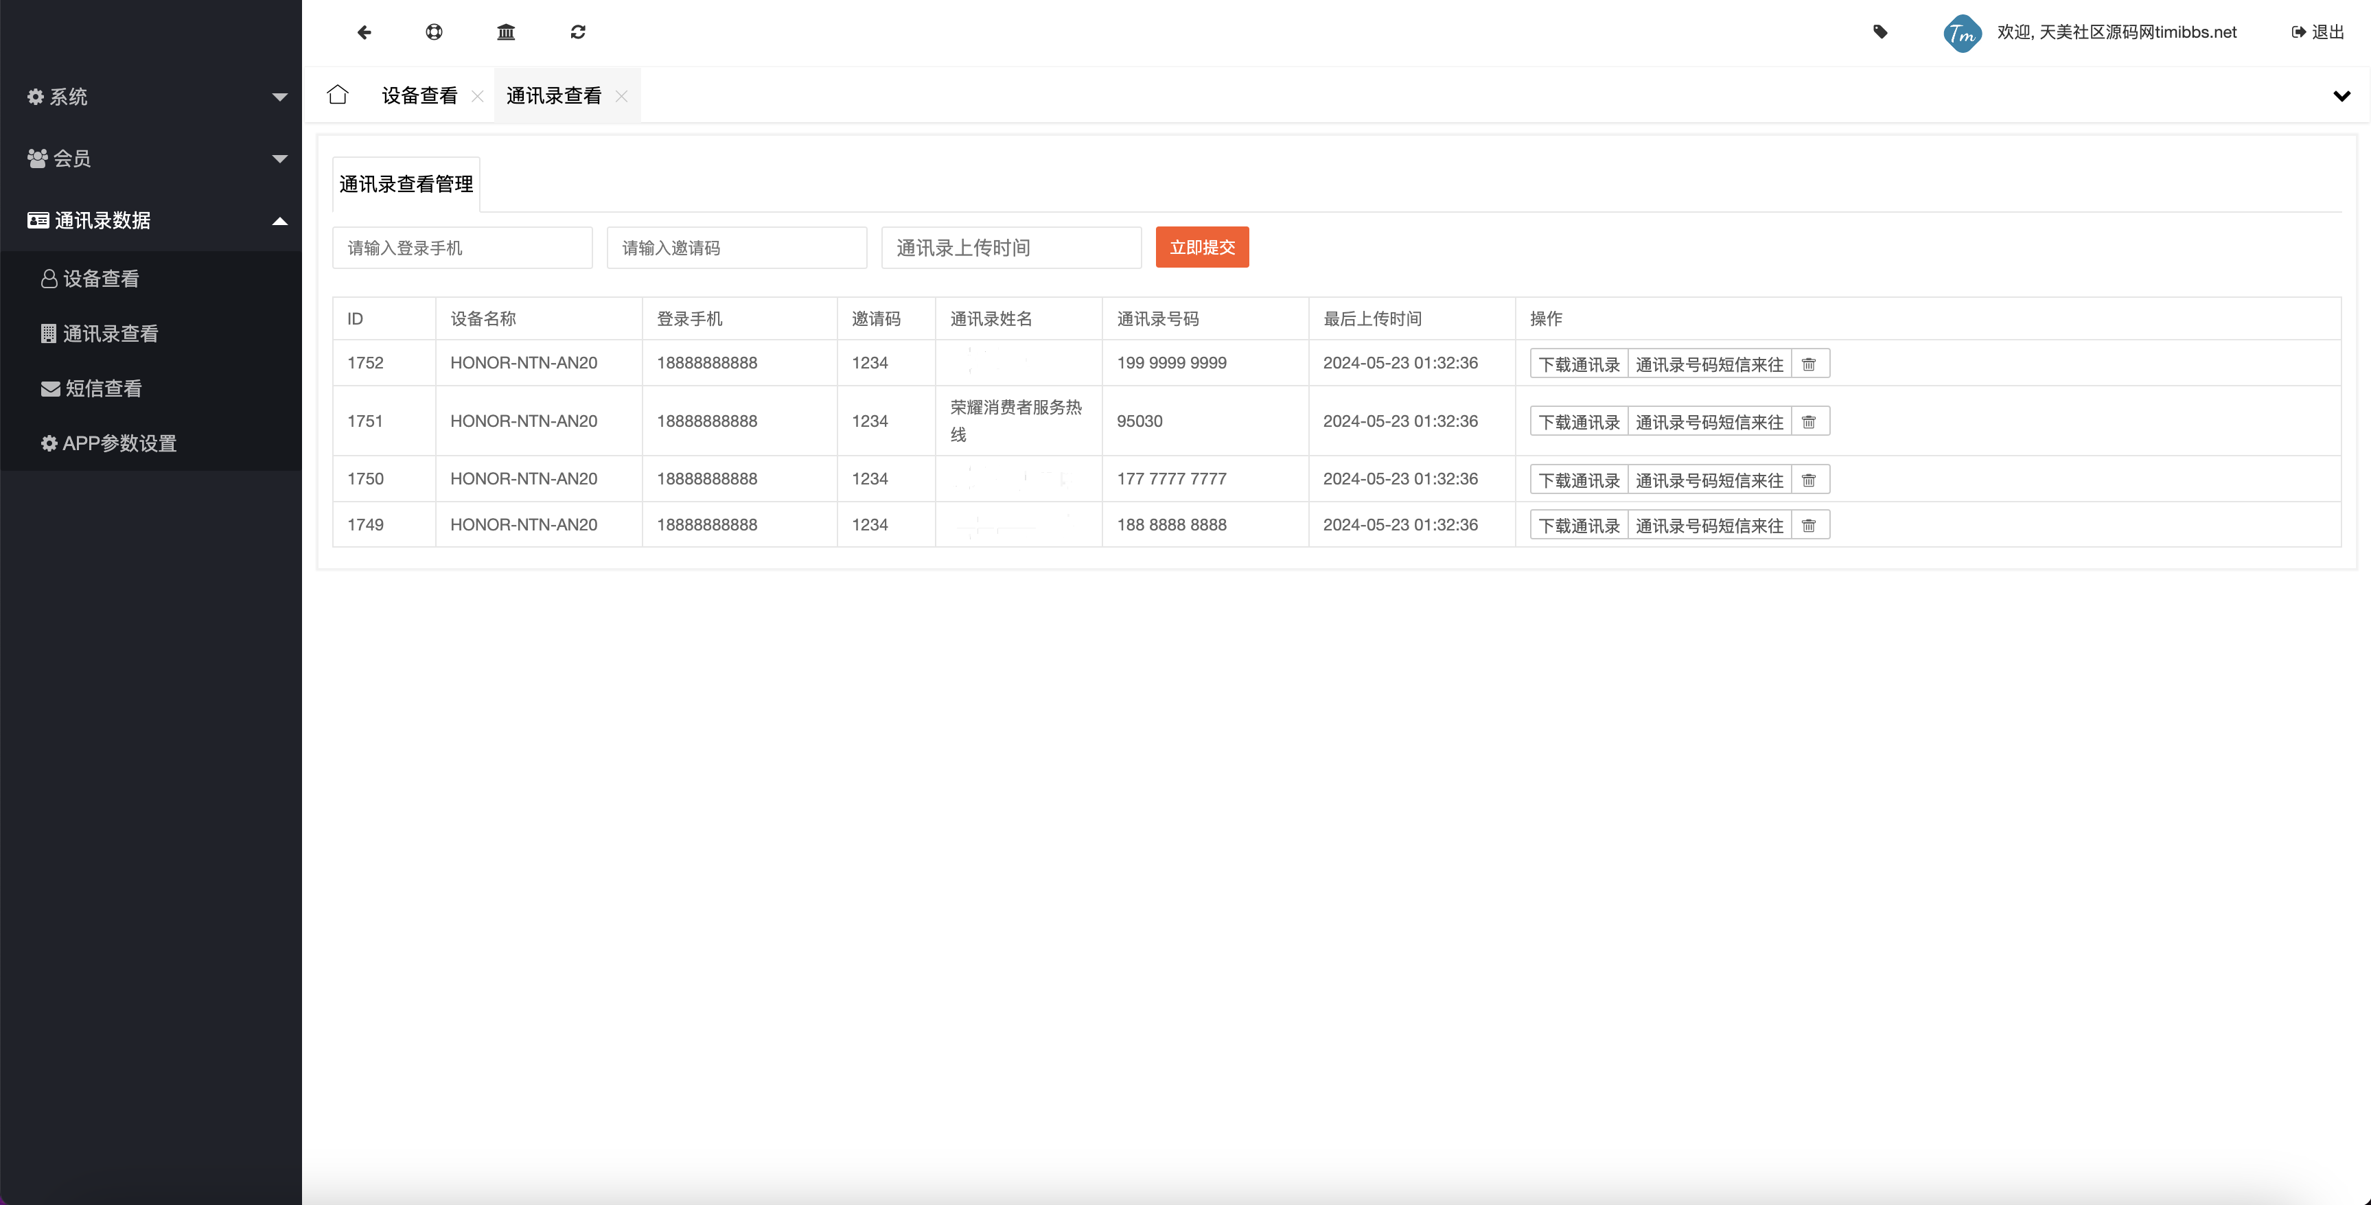Refresh the page using the refresh icon
The height and width of the screenshot is (1205, 2371).
[x=577, y=32]
